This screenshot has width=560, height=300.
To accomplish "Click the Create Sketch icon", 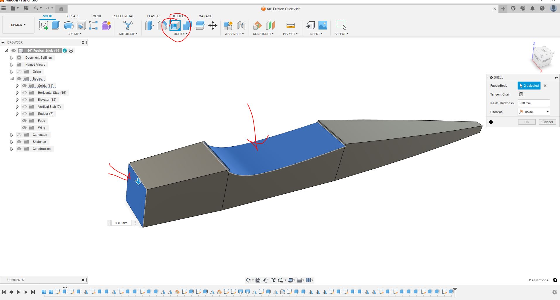I will pyautogui.click(x=43, y=26).
